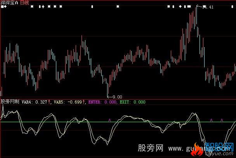Click the purple ENTER: 0.000 readout
The image size is (236, 158).
pos(102,102)
